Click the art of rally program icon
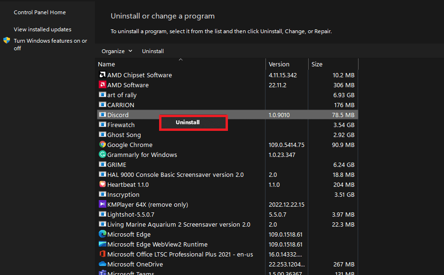This screenshot has width=444, height=275. click(x=102, y=95)
